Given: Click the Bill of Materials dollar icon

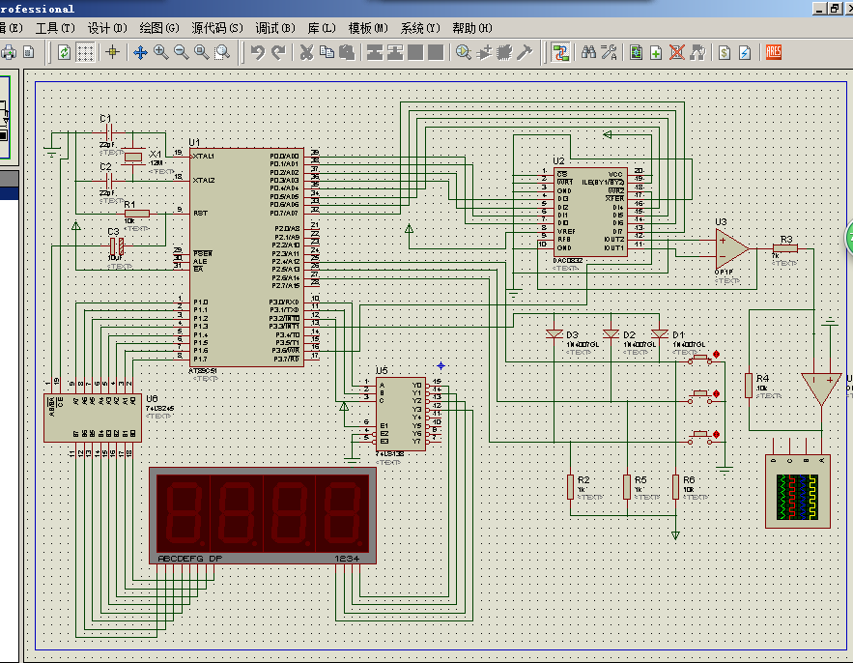Looking at the screenshot, I should point(725,52).
